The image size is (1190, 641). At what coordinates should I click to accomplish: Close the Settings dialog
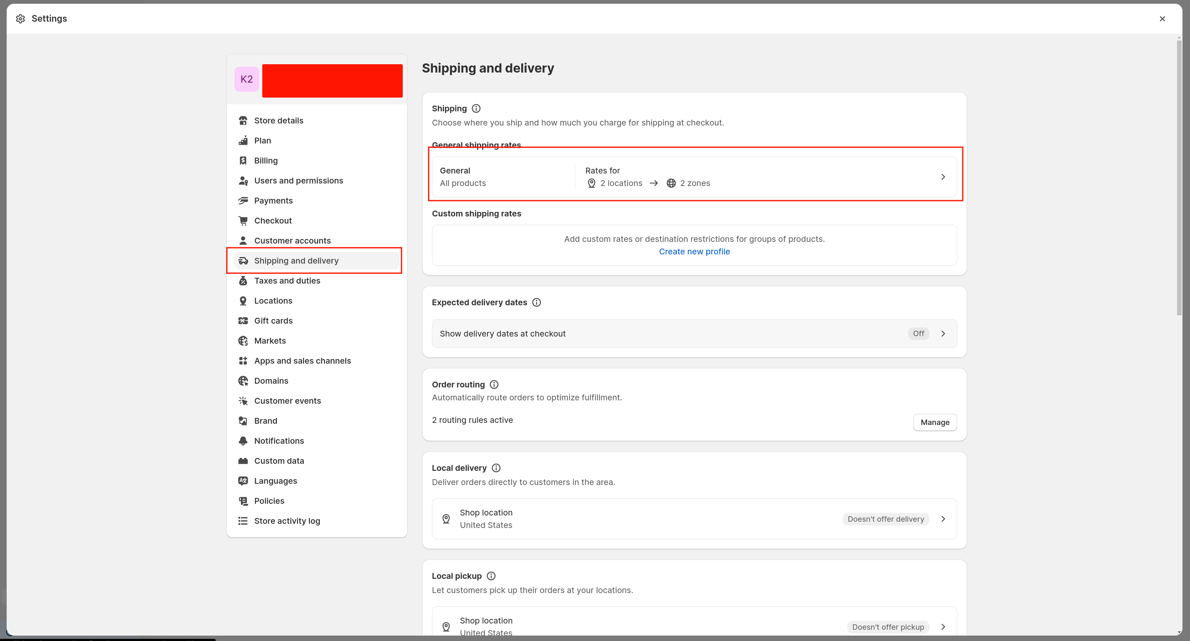pyautogui.click(x=1162, y=18)
